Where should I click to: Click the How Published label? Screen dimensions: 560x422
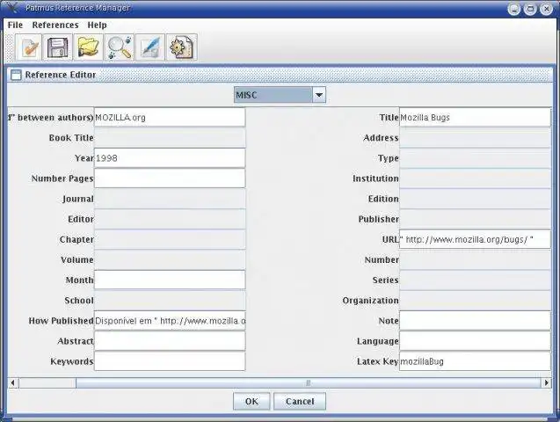[61, 321]
